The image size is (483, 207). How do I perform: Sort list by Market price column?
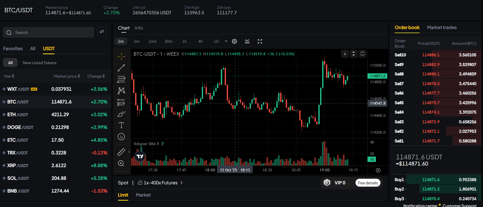point(67,76)
